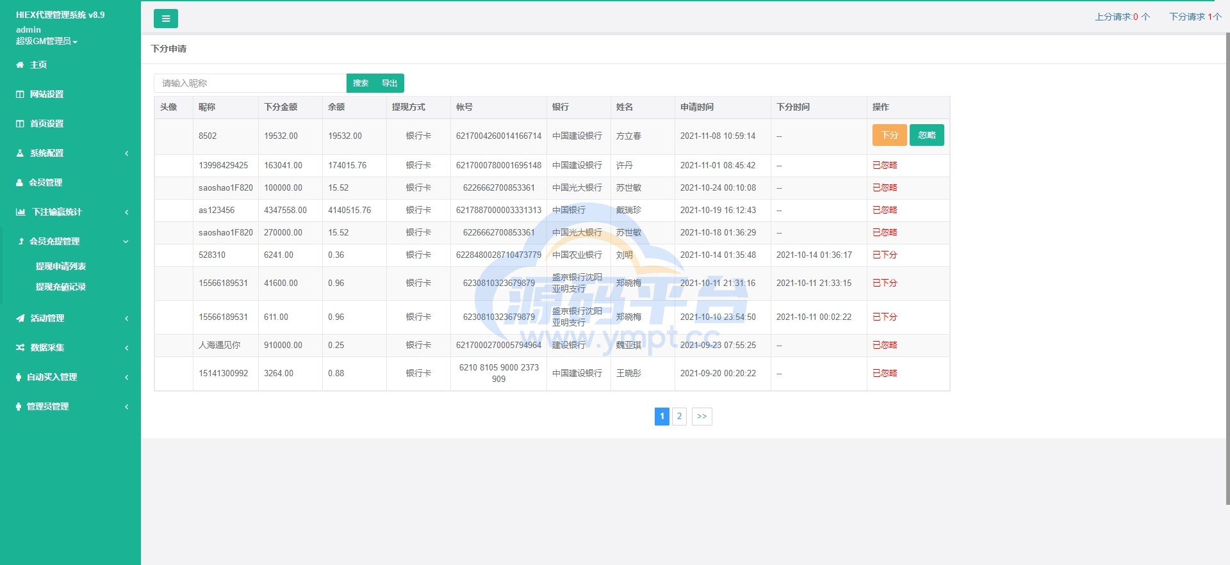Click the page vertical scrollbar
The image size is (1230, 565).
1227,269
